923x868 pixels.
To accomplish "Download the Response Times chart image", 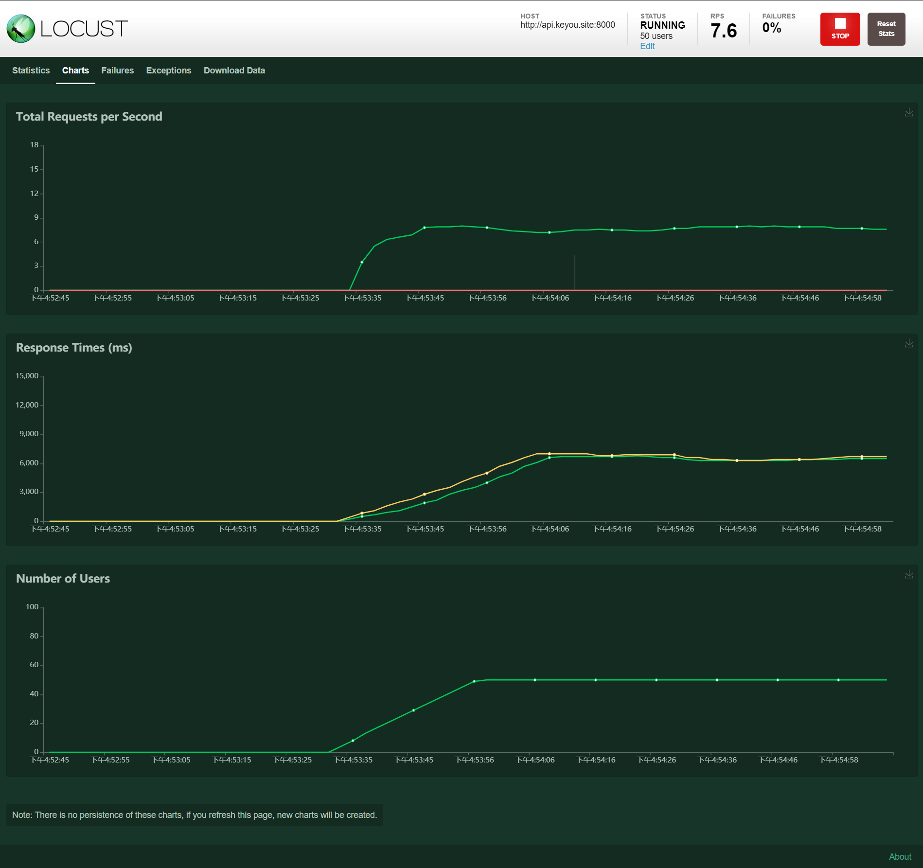I will (x=908, y=343).
